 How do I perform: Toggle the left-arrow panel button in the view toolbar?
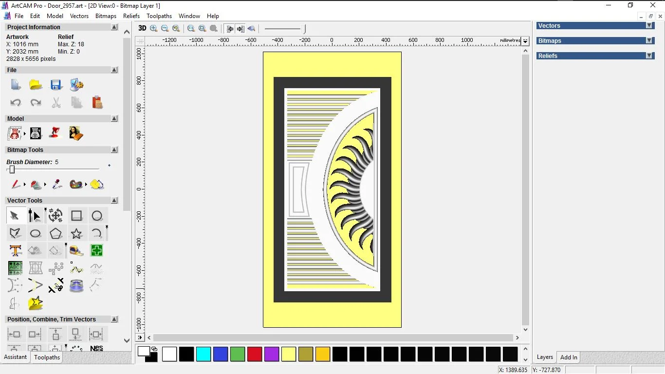click(x=229, y=29)
